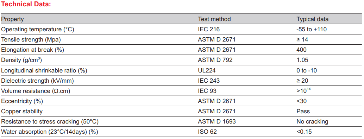This screenshot has width=364, height=139.
Task: Select the Property column header
Action: click(x=13, y=19)
